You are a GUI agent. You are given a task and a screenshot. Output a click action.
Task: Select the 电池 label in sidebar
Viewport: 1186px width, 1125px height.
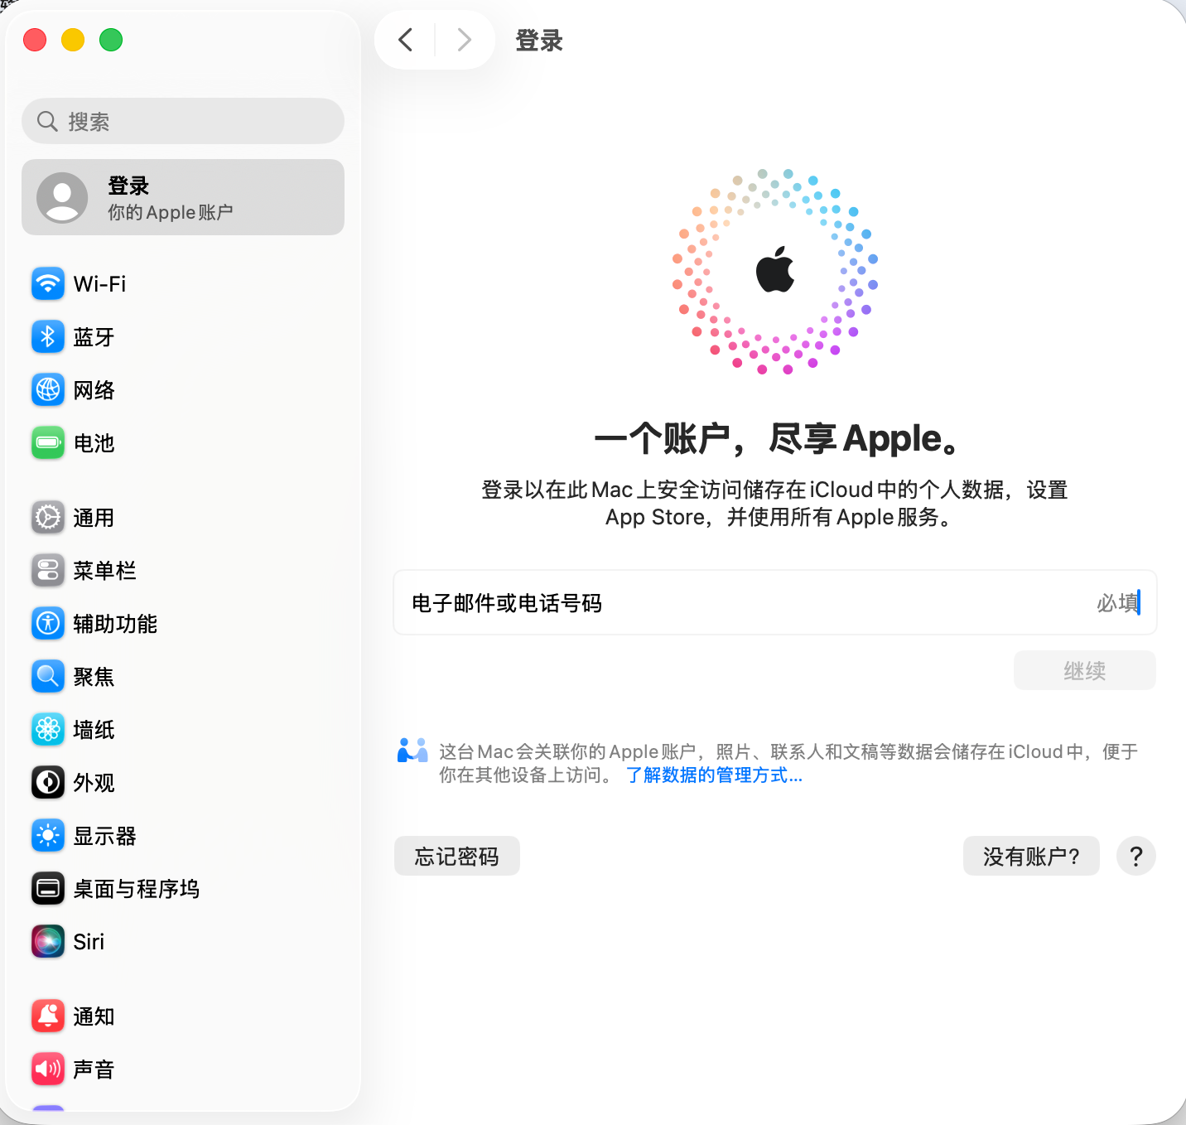pyautogui.click(x=94, y=443)
